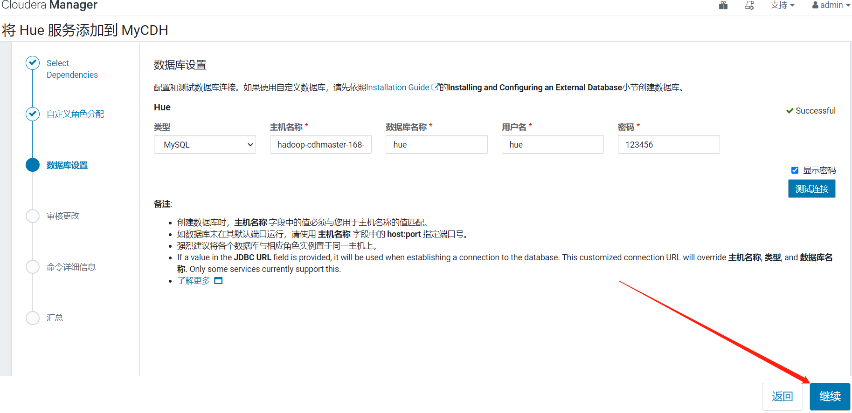
Task: Click the 将 Hue 服务添加到 MyCDH title
Action: point(85,30)
